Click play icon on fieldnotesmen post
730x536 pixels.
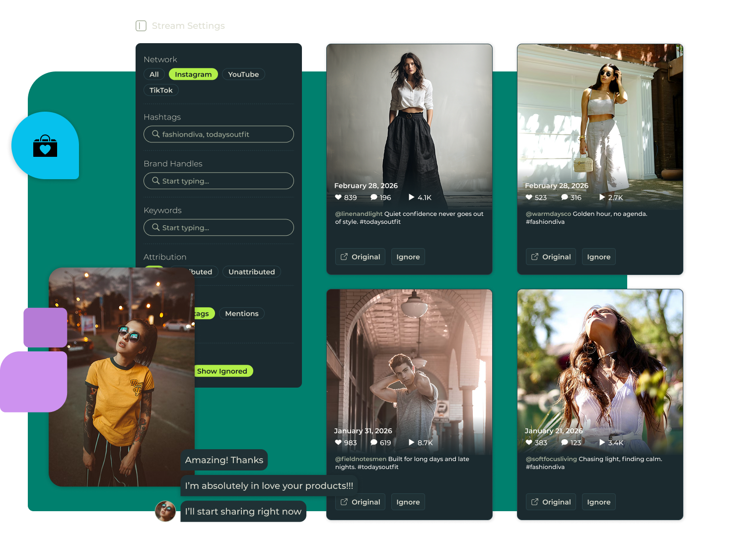point(412,442)
